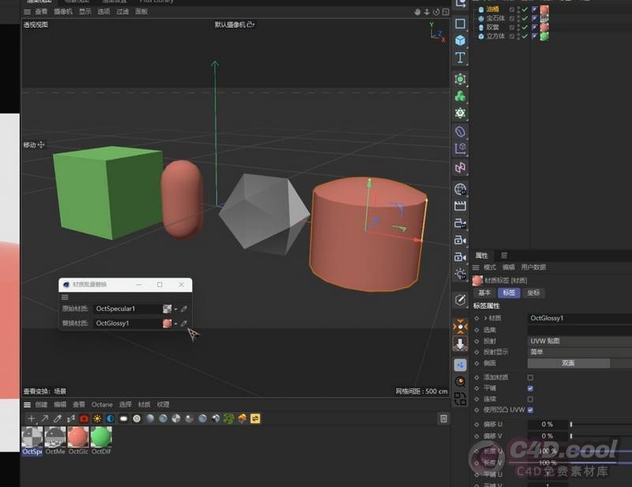Click the plus new-material icon
Image resolution: width=632 pixels, height=487 pixels.
[32, 419]
